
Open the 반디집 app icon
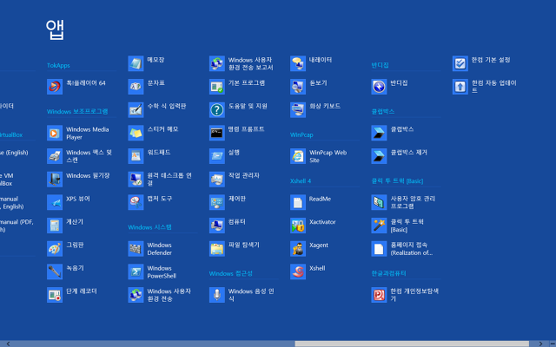coord(379,87)
